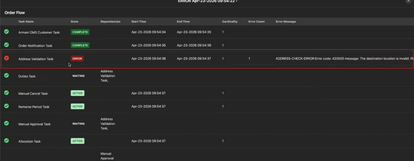Image resolution: width=414 pixels, height=161 pixels.
Task: Click start time Apr-23-2026 09:54:34
Action: click(x=149, y=32)
